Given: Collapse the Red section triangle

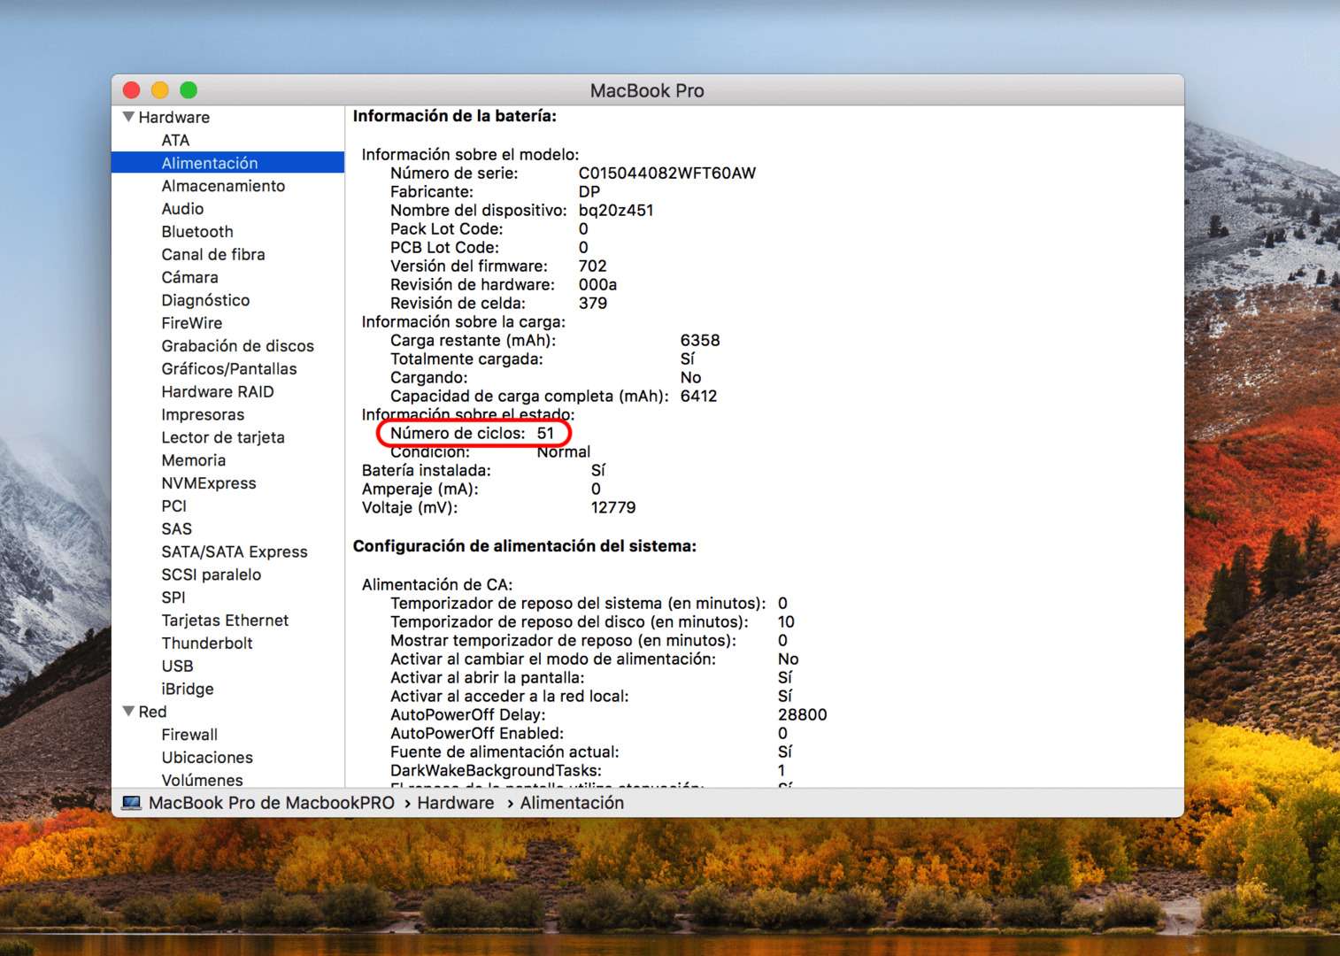Looking at the screenshot, I should 129,712.
